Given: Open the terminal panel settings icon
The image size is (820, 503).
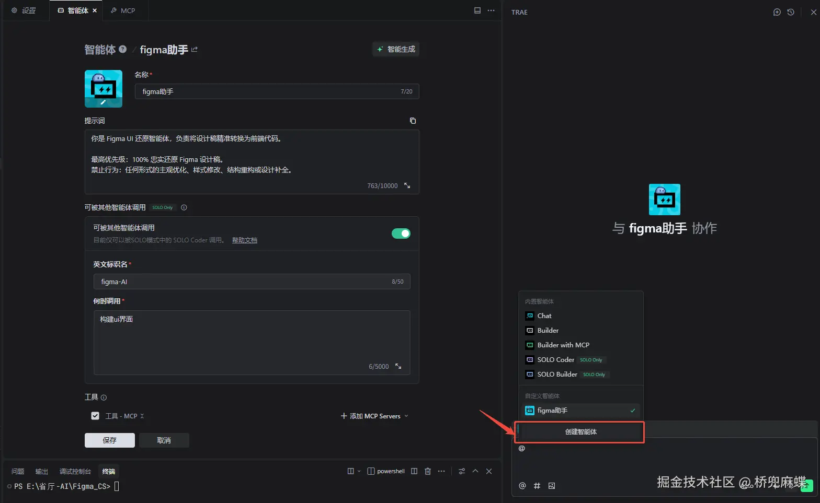Looking at the screenshot, I should pos(462,471).
